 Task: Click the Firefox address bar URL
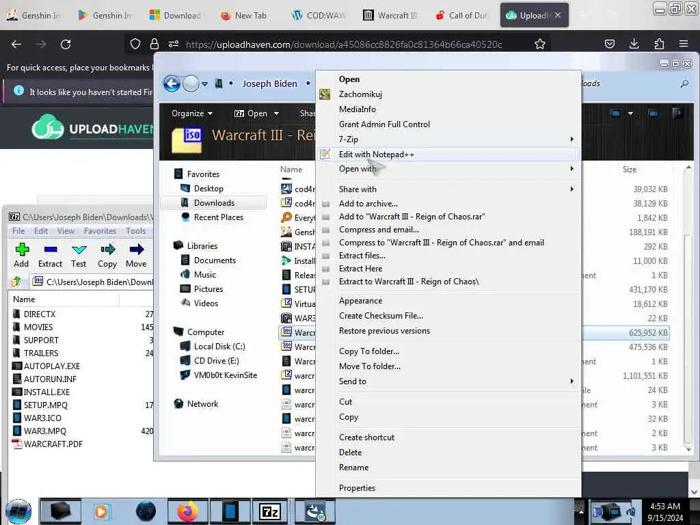(x=344, y=44)
